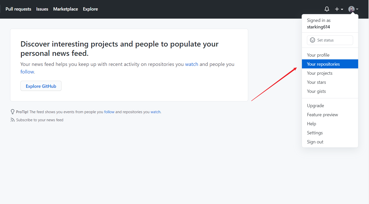Viewport: 369px width, 204px height.
Task: Click the ProTip watch link
Action: point(155,112)
